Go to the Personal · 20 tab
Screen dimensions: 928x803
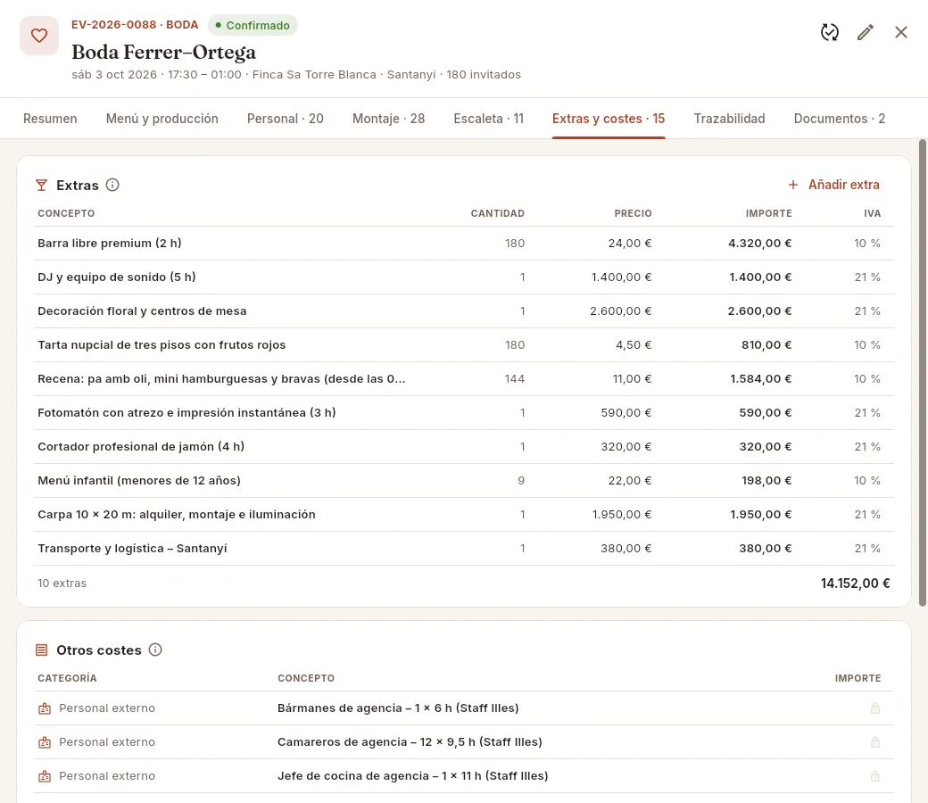286,119
